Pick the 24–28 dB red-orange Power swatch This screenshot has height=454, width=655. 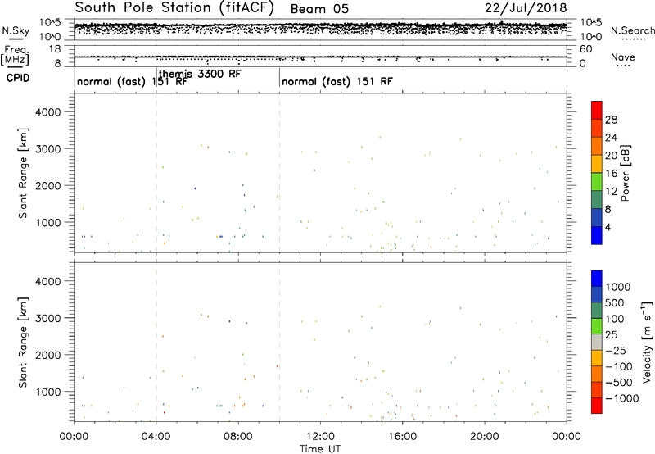pyautogui.click(x=597, y=128)
